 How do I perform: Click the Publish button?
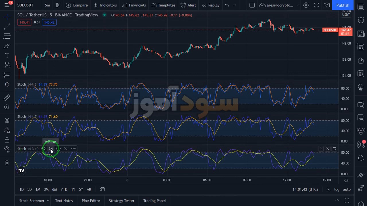(343, 5)
